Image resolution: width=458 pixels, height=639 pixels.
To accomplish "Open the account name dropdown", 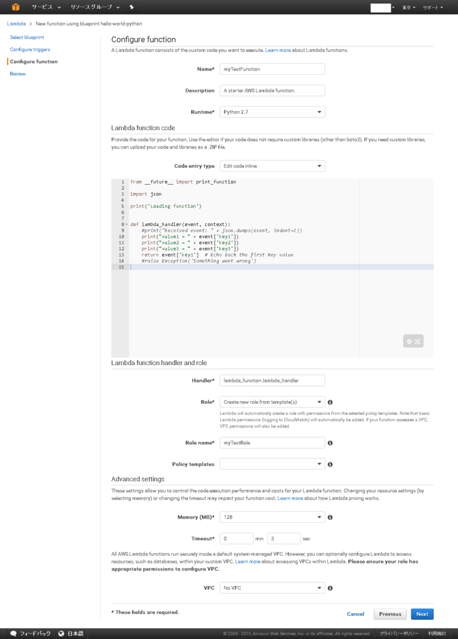I will pyautogui.click(x=382, y=7).
